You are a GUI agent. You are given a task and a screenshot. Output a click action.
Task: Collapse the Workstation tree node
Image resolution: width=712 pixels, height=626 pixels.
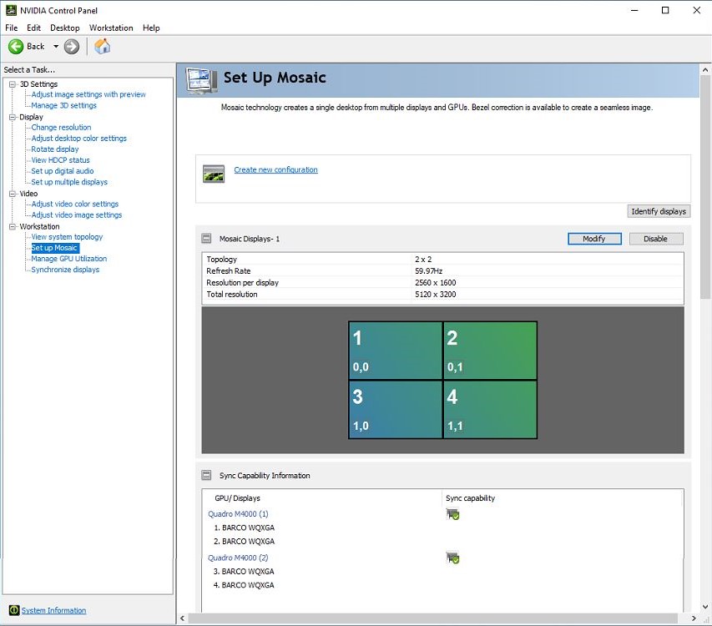point(13,226)
